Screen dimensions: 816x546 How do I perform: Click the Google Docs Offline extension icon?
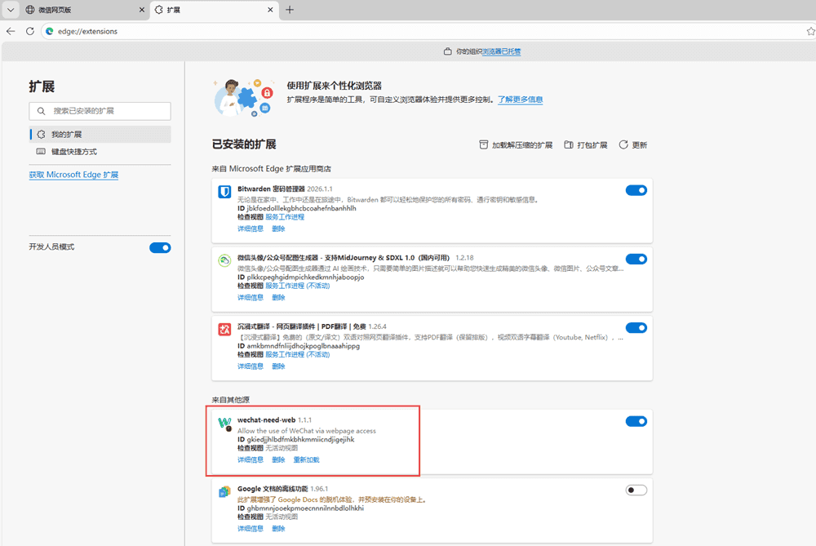pyautogui.click(x=224, y=492)
